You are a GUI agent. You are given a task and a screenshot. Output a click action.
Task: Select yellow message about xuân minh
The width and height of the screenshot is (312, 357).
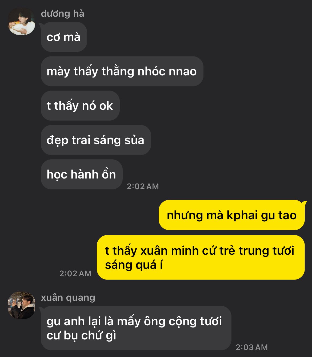pyautogui.click(x=201, y=258)
